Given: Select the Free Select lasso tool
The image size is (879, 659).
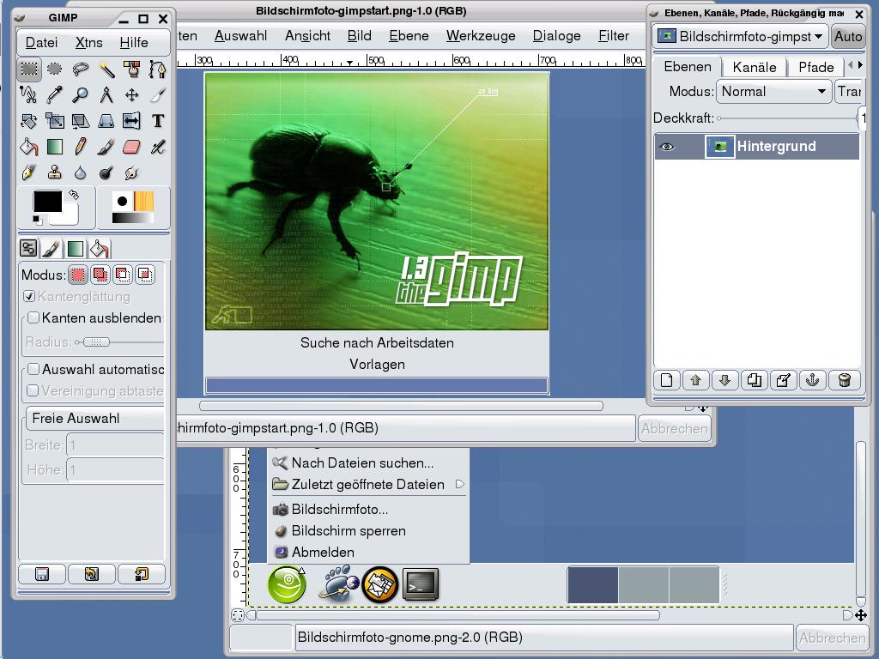Looking at the screenshot, I should coord(80,70).
